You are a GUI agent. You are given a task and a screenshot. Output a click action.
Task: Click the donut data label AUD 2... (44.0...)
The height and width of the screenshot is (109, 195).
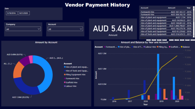[56, 58]
